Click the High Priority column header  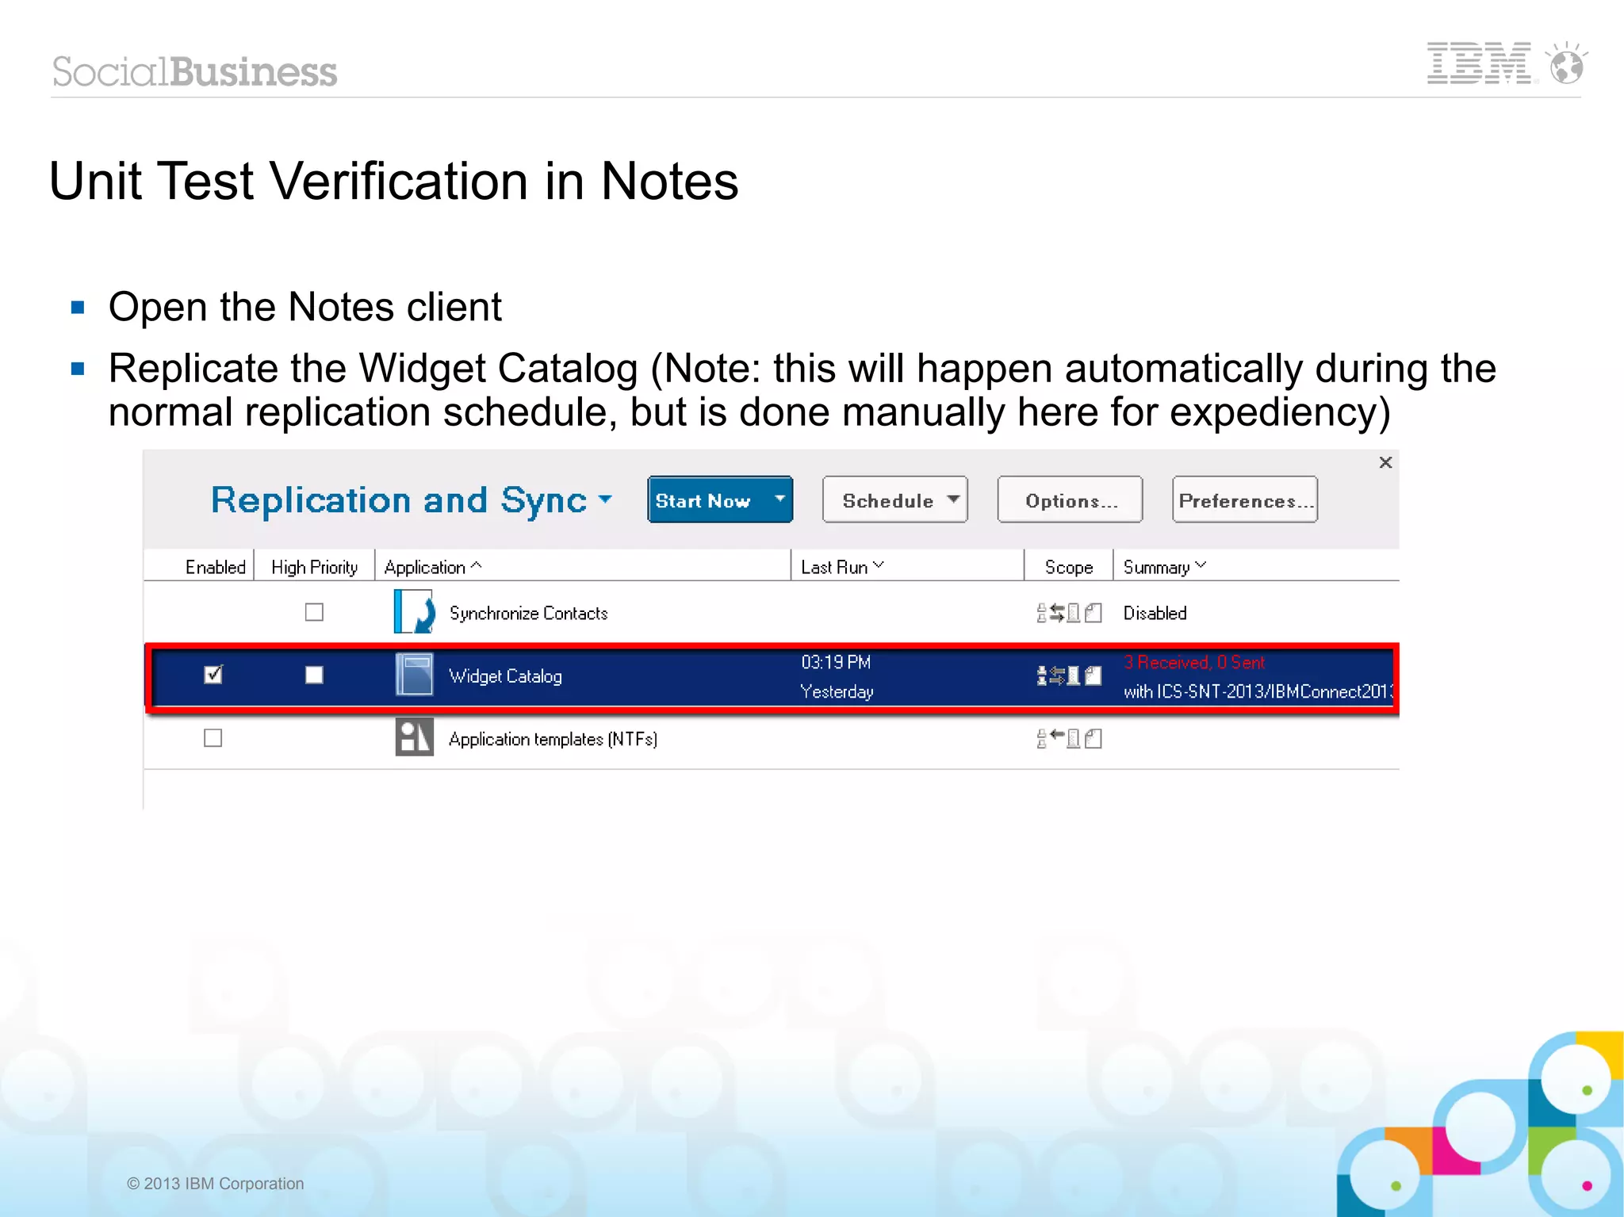314,567
